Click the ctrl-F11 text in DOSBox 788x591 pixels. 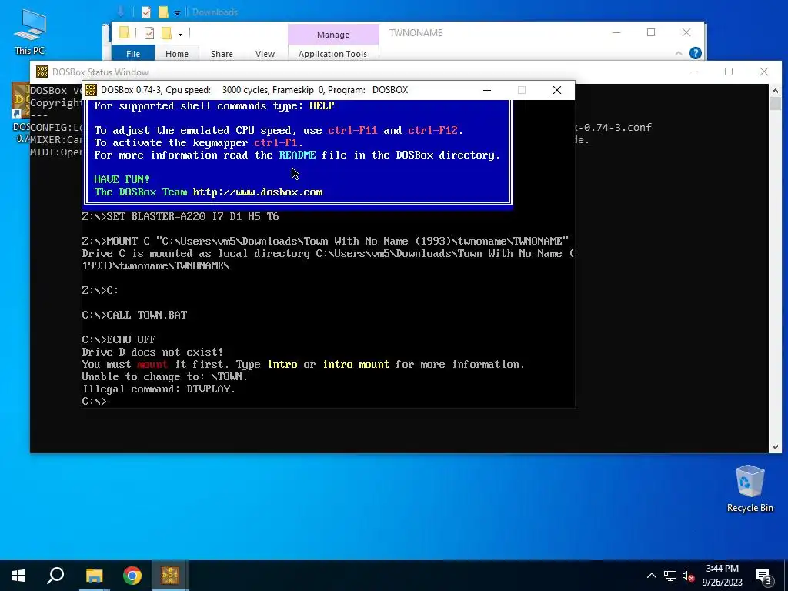352,130
